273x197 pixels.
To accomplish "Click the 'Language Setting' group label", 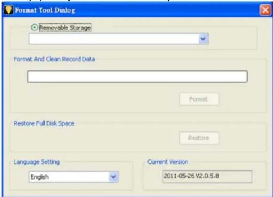I will (x=37, y=162).
